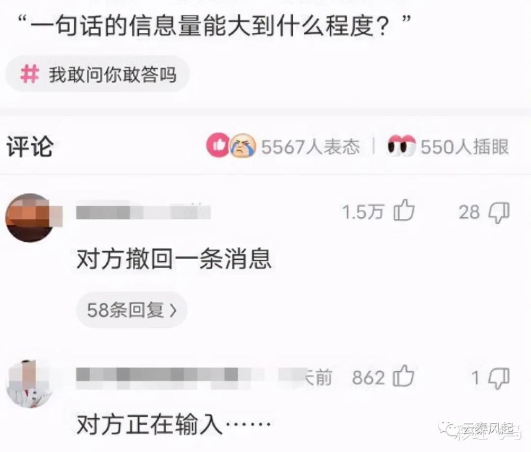This screenshot has height=452, width=531.
Task: Open topic tag 我敢问你敢答吗
Action: [98, 74]
